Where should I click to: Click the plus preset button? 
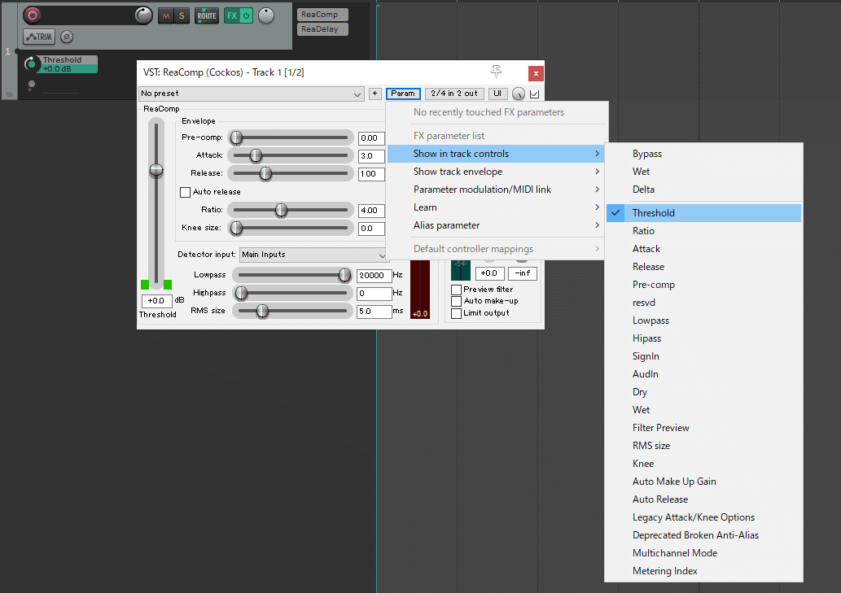[x=375, y=94]
